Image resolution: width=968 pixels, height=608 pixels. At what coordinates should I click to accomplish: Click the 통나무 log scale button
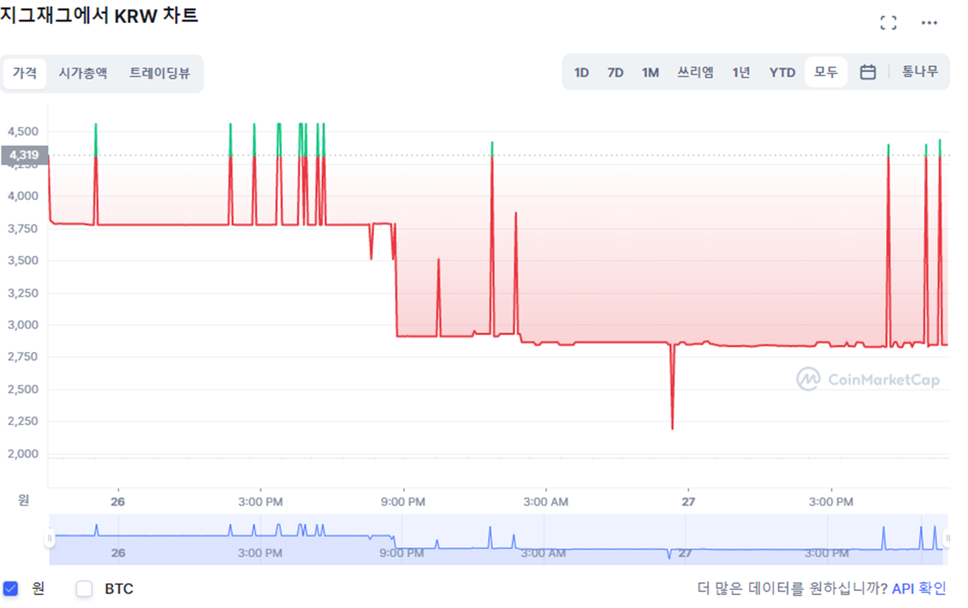[x=920, y=71]
